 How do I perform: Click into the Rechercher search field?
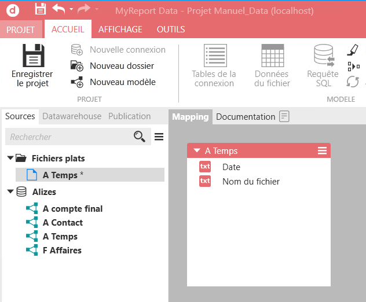68,137
